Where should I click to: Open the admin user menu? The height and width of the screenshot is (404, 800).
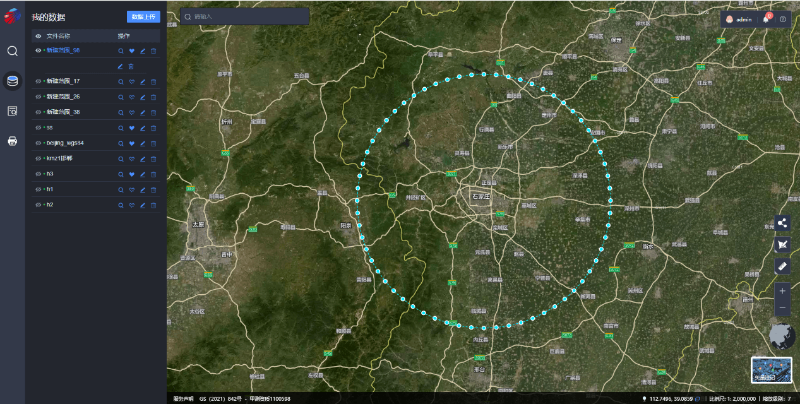click(x=738, y=19)
